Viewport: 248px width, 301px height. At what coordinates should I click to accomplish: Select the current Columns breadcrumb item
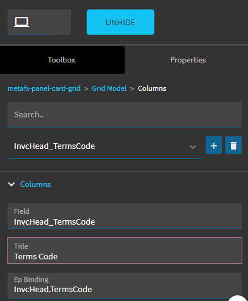click(x=152, y=88)
